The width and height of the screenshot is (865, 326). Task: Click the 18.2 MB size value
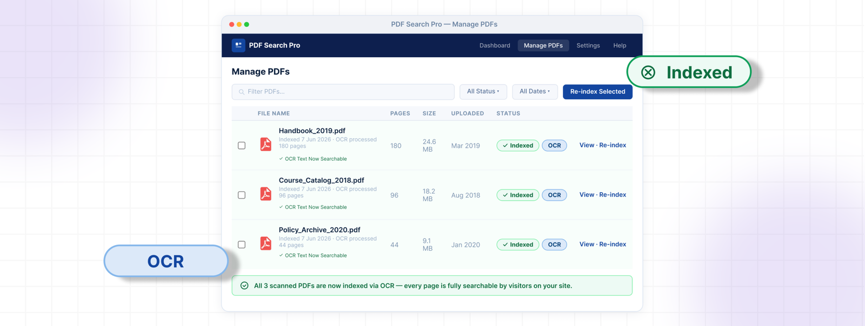coord(429,195)
